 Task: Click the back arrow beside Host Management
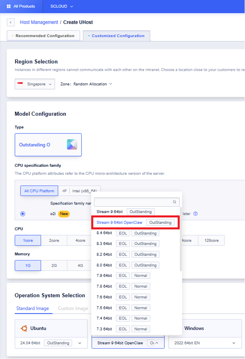coord(11,22)
